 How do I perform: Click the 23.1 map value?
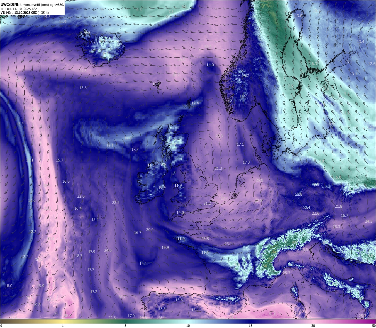228,244
